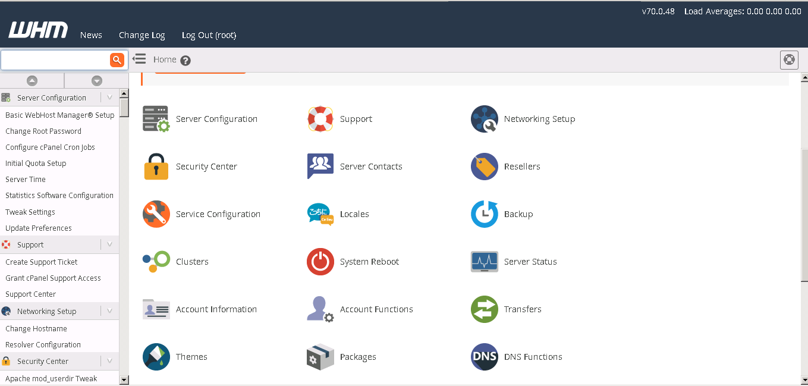Click the Backup clock icon
The width and height of the screenshot is (808, 386).
484,214
